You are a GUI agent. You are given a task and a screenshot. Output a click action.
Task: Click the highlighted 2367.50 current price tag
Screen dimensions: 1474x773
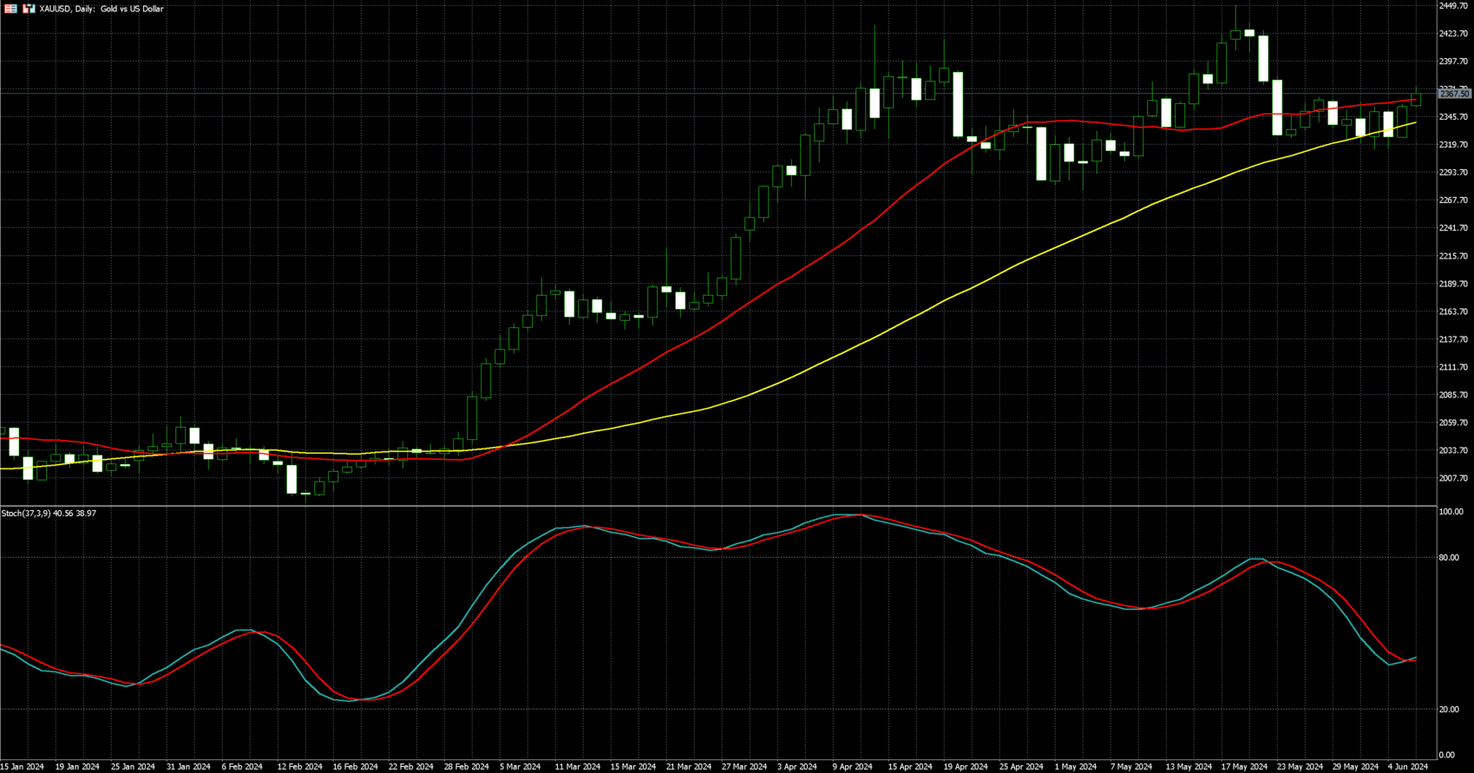tap(1454, 94)
